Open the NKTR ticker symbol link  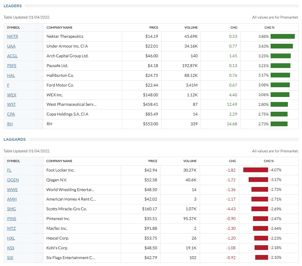coord(13,37)
